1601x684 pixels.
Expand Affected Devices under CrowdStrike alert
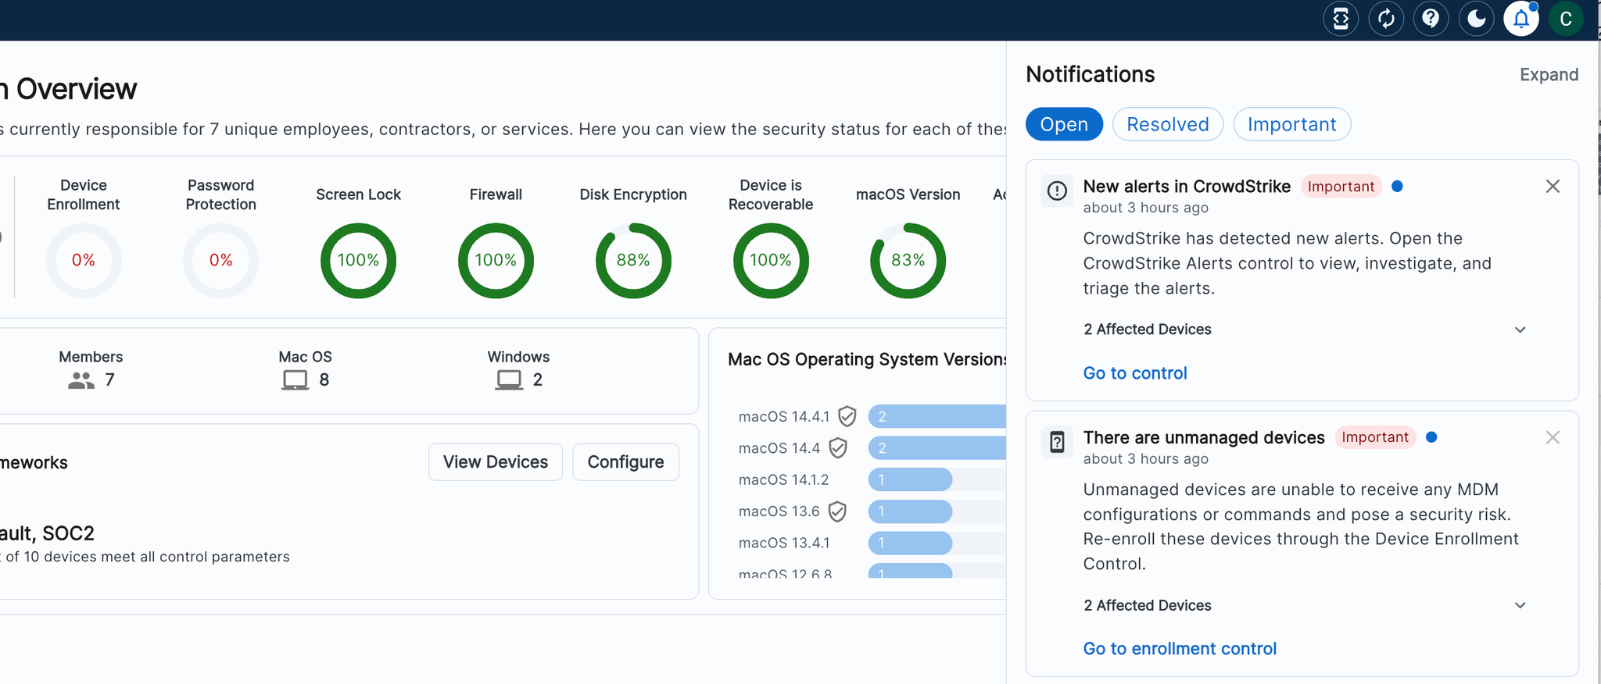(1520, 330)
